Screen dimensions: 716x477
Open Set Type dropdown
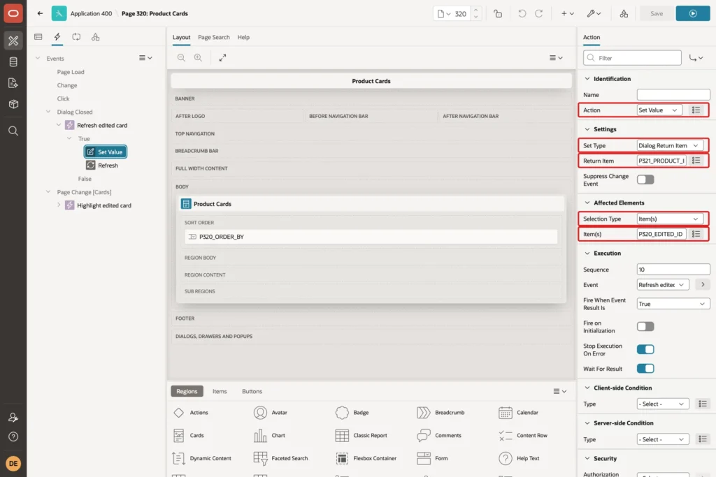pyautogui.click(x=669, y=145)
